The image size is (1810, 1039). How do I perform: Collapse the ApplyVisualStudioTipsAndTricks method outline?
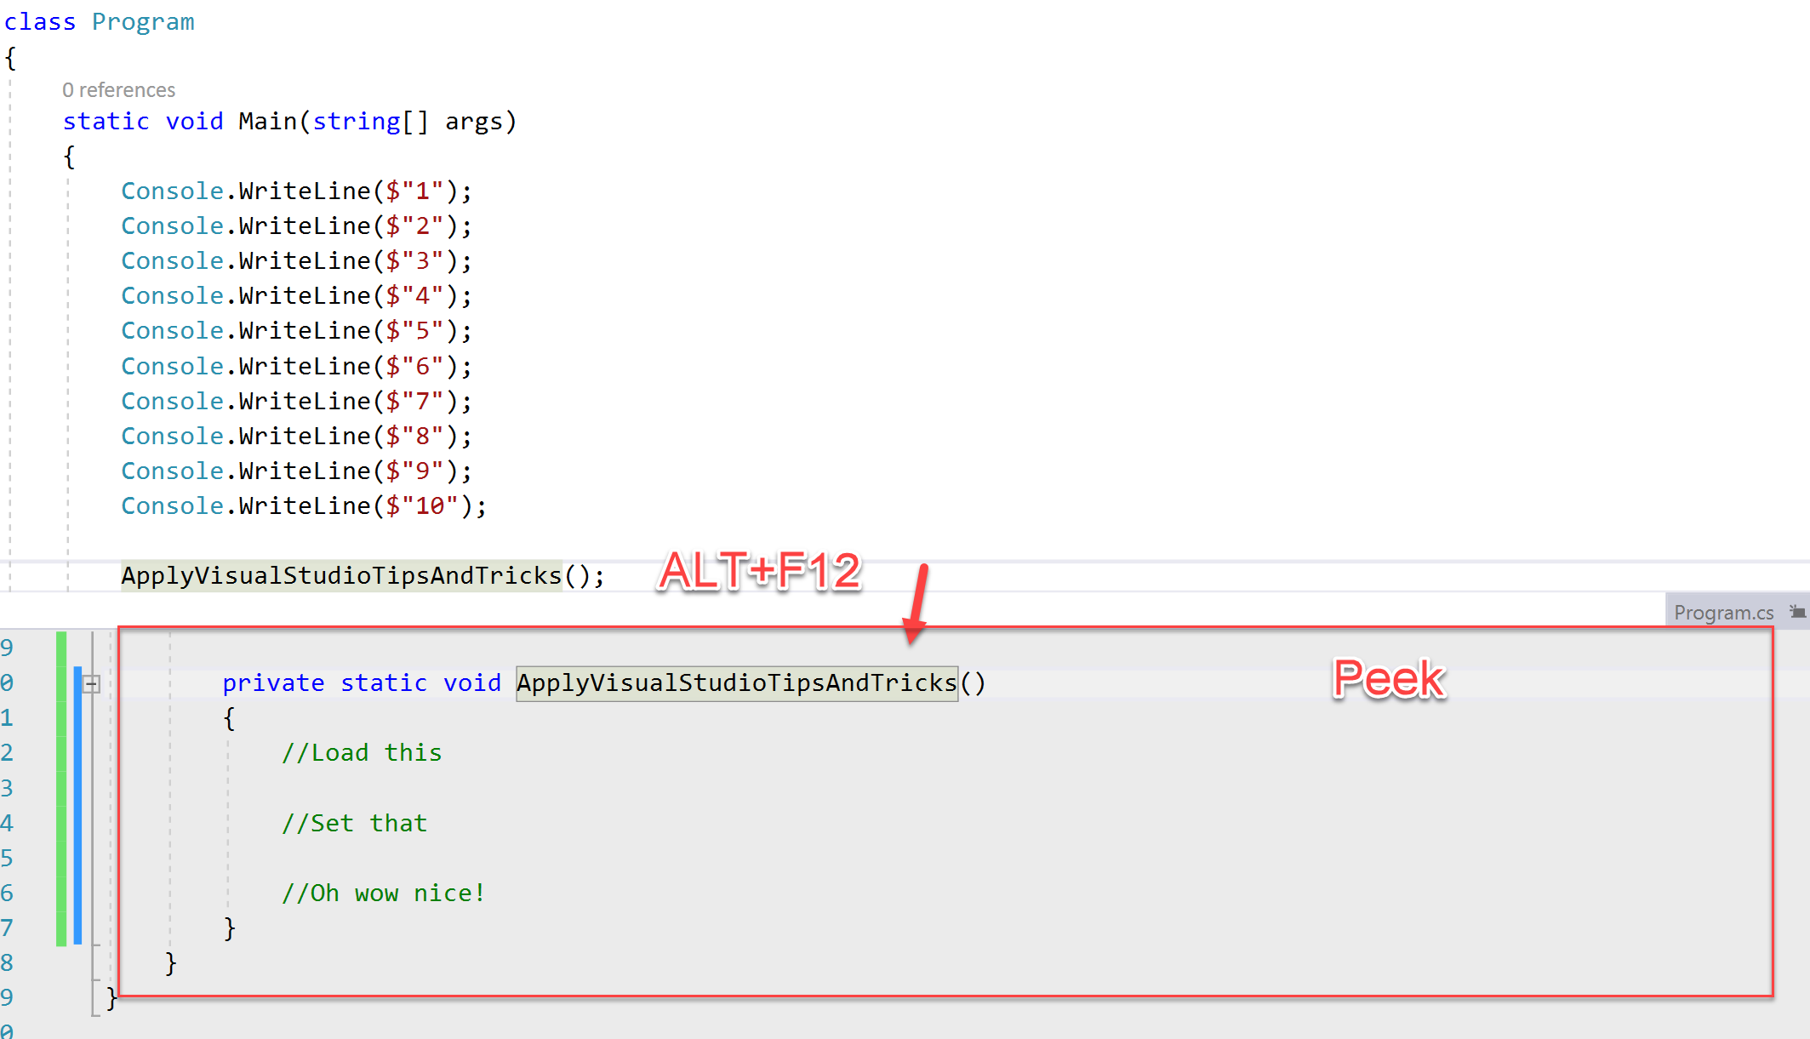[x=92, y=683]
